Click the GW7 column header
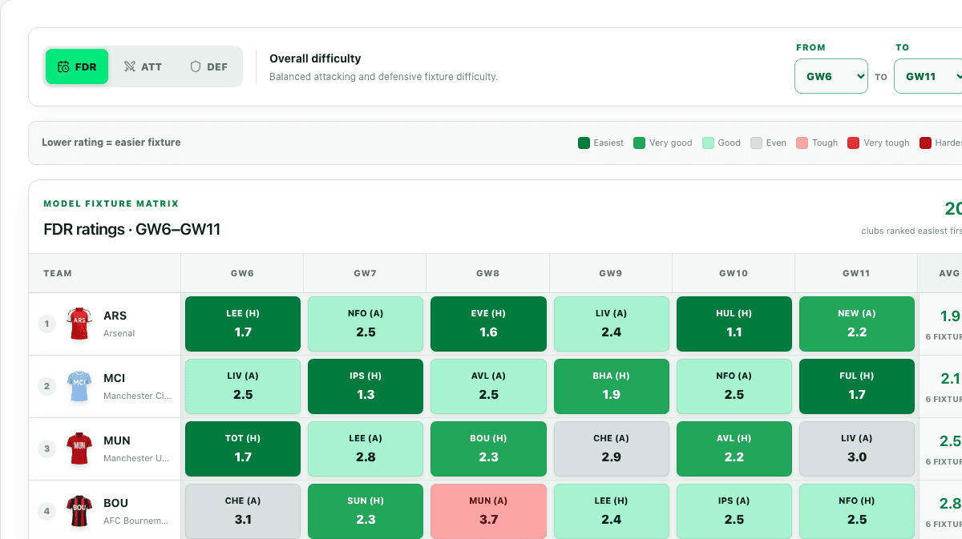Viewport: 962px width, 539px height. (x=365, y=273)
